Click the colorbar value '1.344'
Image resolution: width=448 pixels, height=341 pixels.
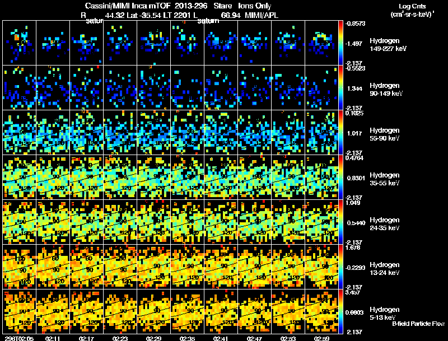click(354, 88)
